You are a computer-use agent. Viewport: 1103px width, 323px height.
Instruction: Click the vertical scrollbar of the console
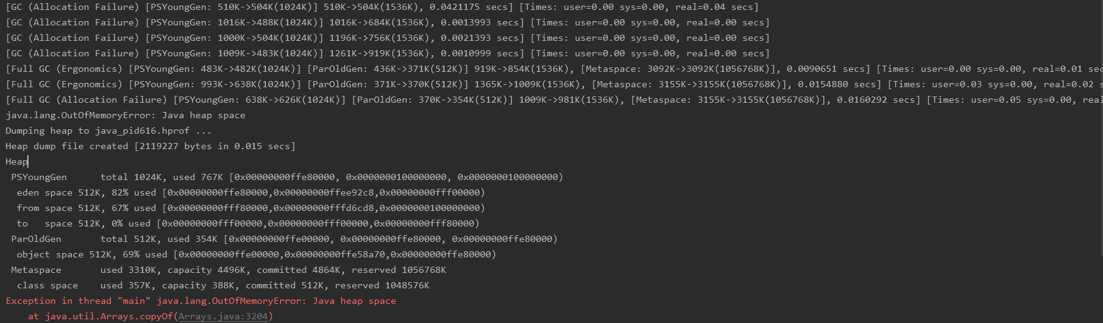pyautogui.click(x=1101, y=128)
